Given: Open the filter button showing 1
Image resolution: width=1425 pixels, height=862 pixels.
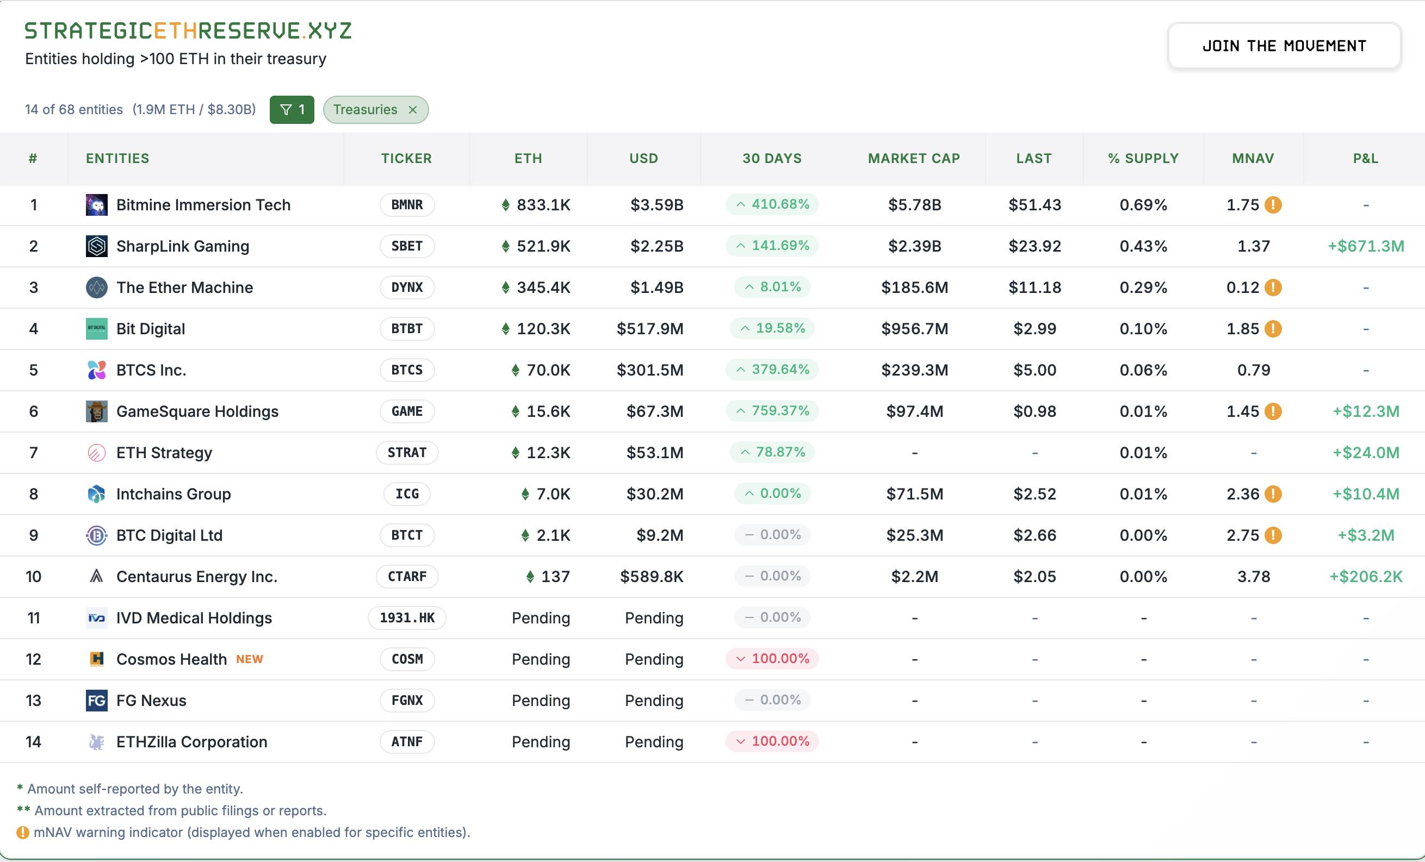Looking at the screenshot, I should click(x=292, y=110).
